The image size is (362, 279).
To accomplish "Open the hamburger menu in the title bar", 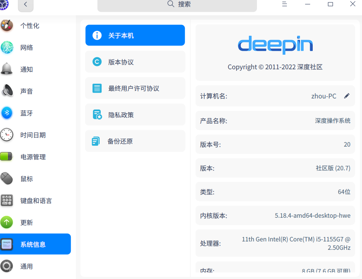I will click(284, 4).
